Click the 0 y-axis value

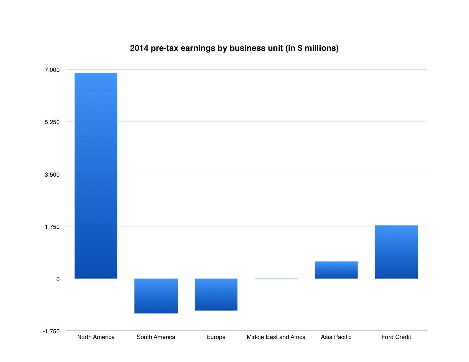pyautogui.click(x=58, y=279)
